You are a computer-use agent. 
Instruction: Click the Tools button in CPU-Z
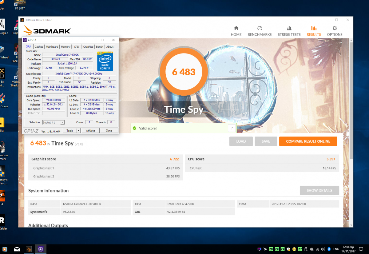[70, 130]
